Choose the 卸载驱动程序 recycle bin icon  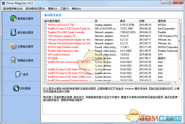click(13, 60)
